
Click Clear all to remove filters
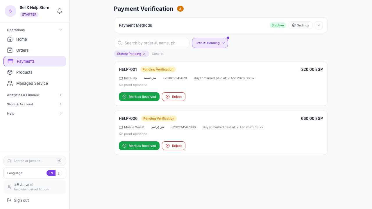[x=158, y=54]
